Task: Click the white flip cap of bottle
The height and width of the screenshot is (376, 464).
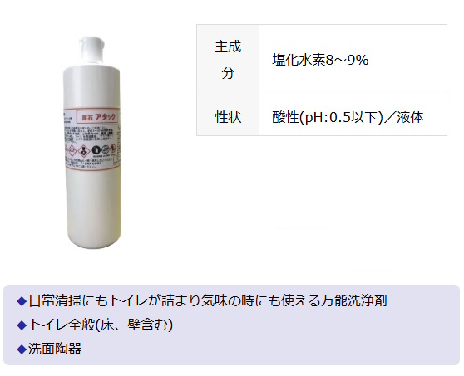Action: click(x=91, y=52)
